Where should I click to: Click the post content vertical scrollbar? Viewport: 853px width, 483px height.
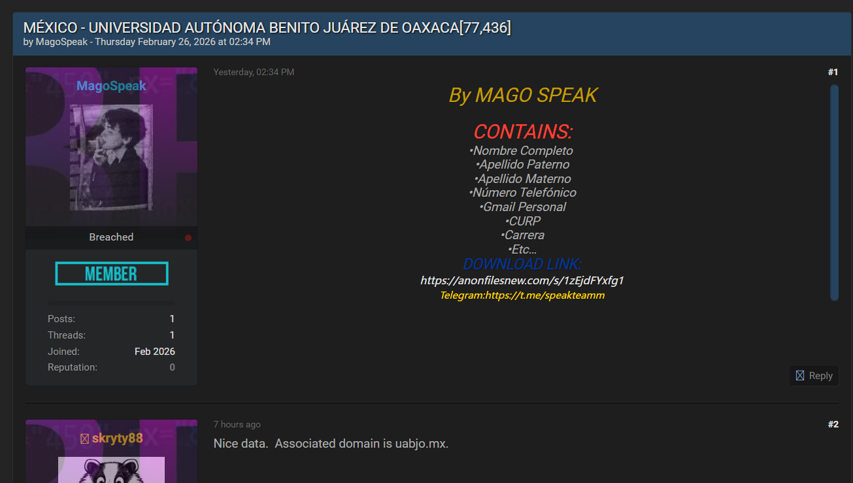click(834, 192)
